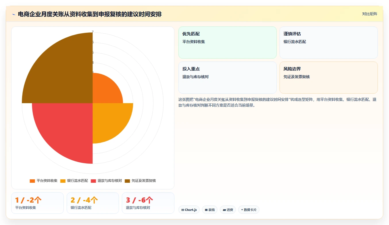Click the '3 / -6个' stat value
The image size is (389, 225).
click(139, 200)
